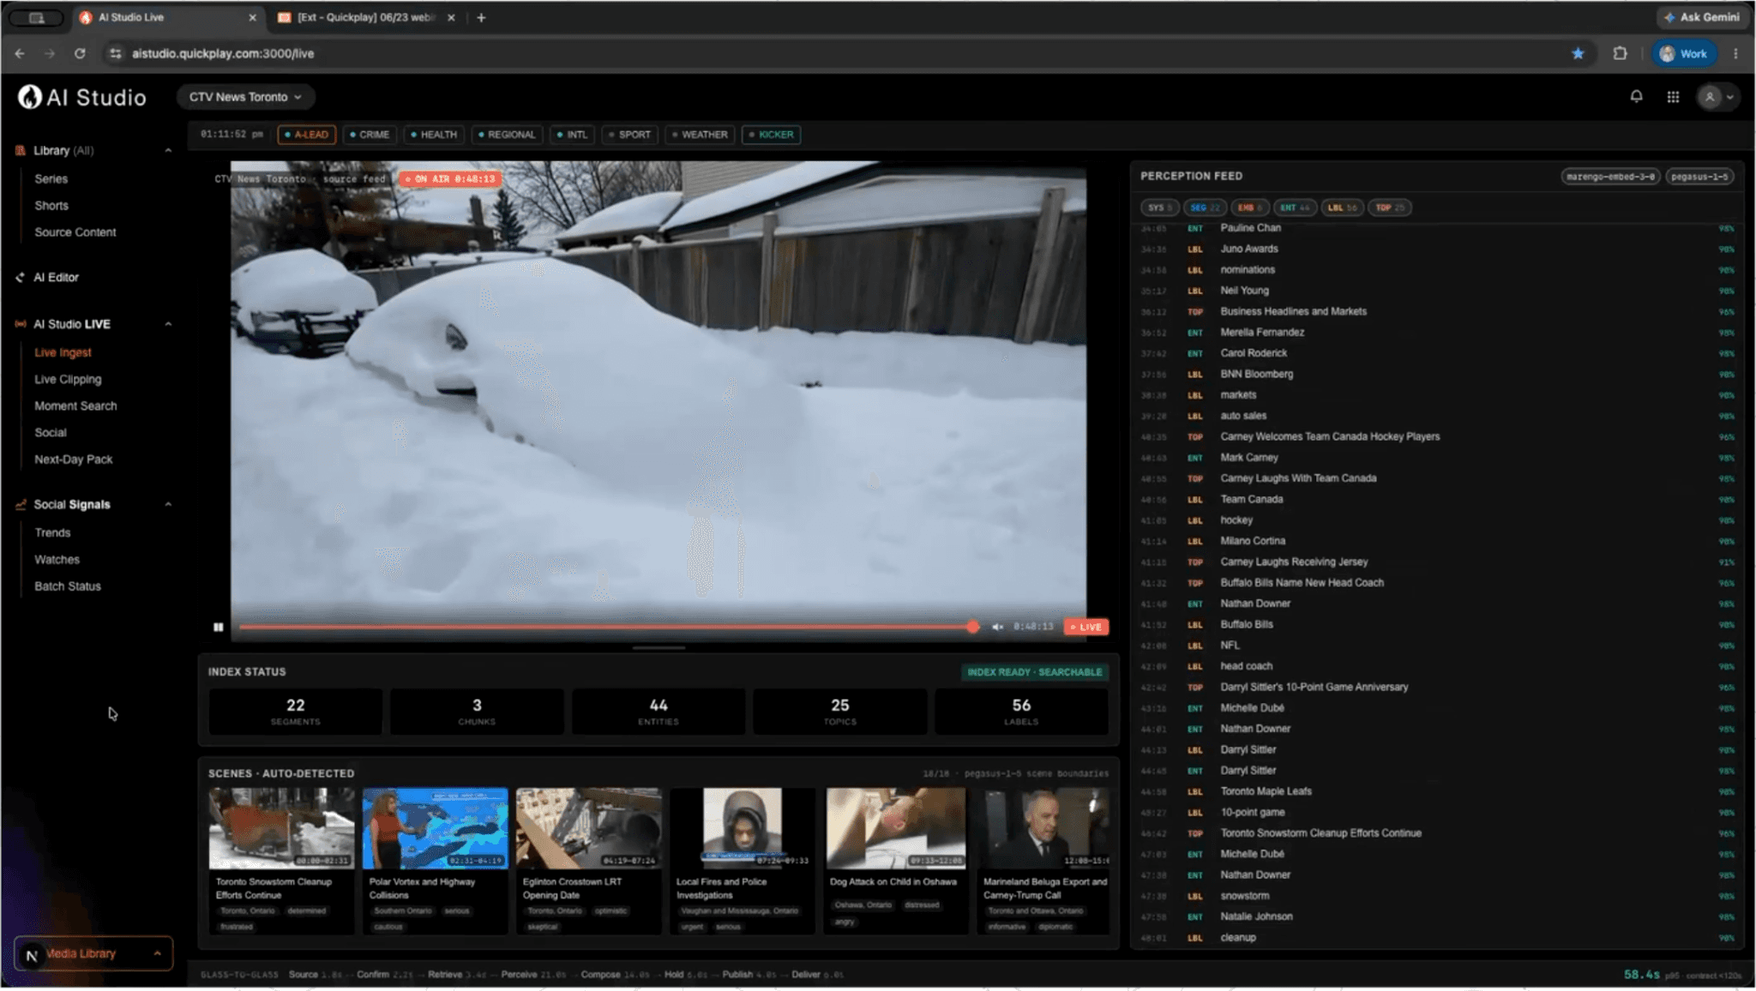Click the INDEX READY · SEARCHABLE badge
The width and height of the screenshot is (1756, 991).
(1035, 672)
